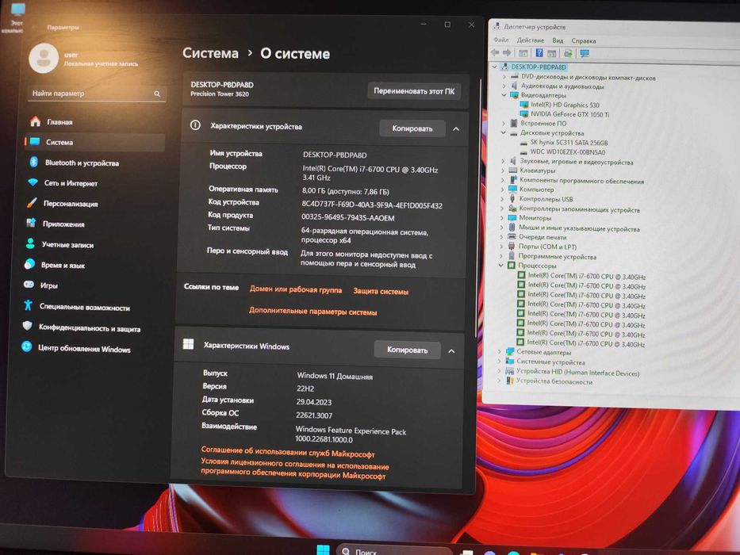Screen dimensions: 740x555
Task: Select Системные устройства category
Action: coord(550,362)
